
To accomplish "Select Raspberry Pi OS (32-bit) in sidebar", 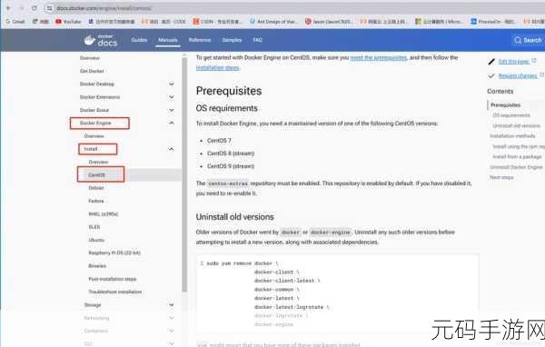I will pyautogui.click(x=114, y=253).
